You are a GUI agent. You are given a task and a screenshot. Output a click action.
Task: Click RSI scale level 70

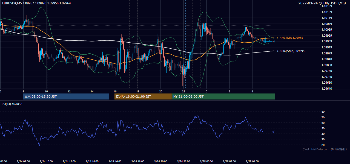(323, 117)
